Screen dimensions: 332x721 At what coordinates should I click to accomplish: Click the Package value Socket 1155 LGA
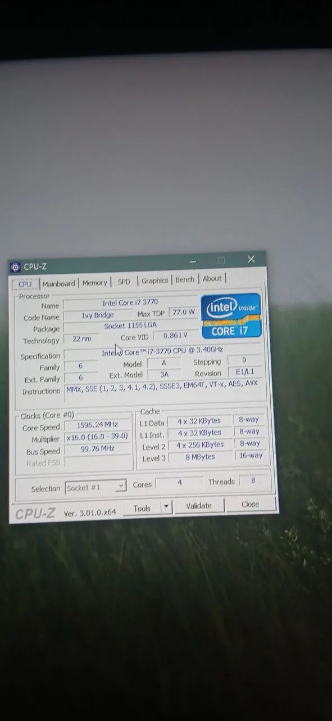[x=130, y=326]
